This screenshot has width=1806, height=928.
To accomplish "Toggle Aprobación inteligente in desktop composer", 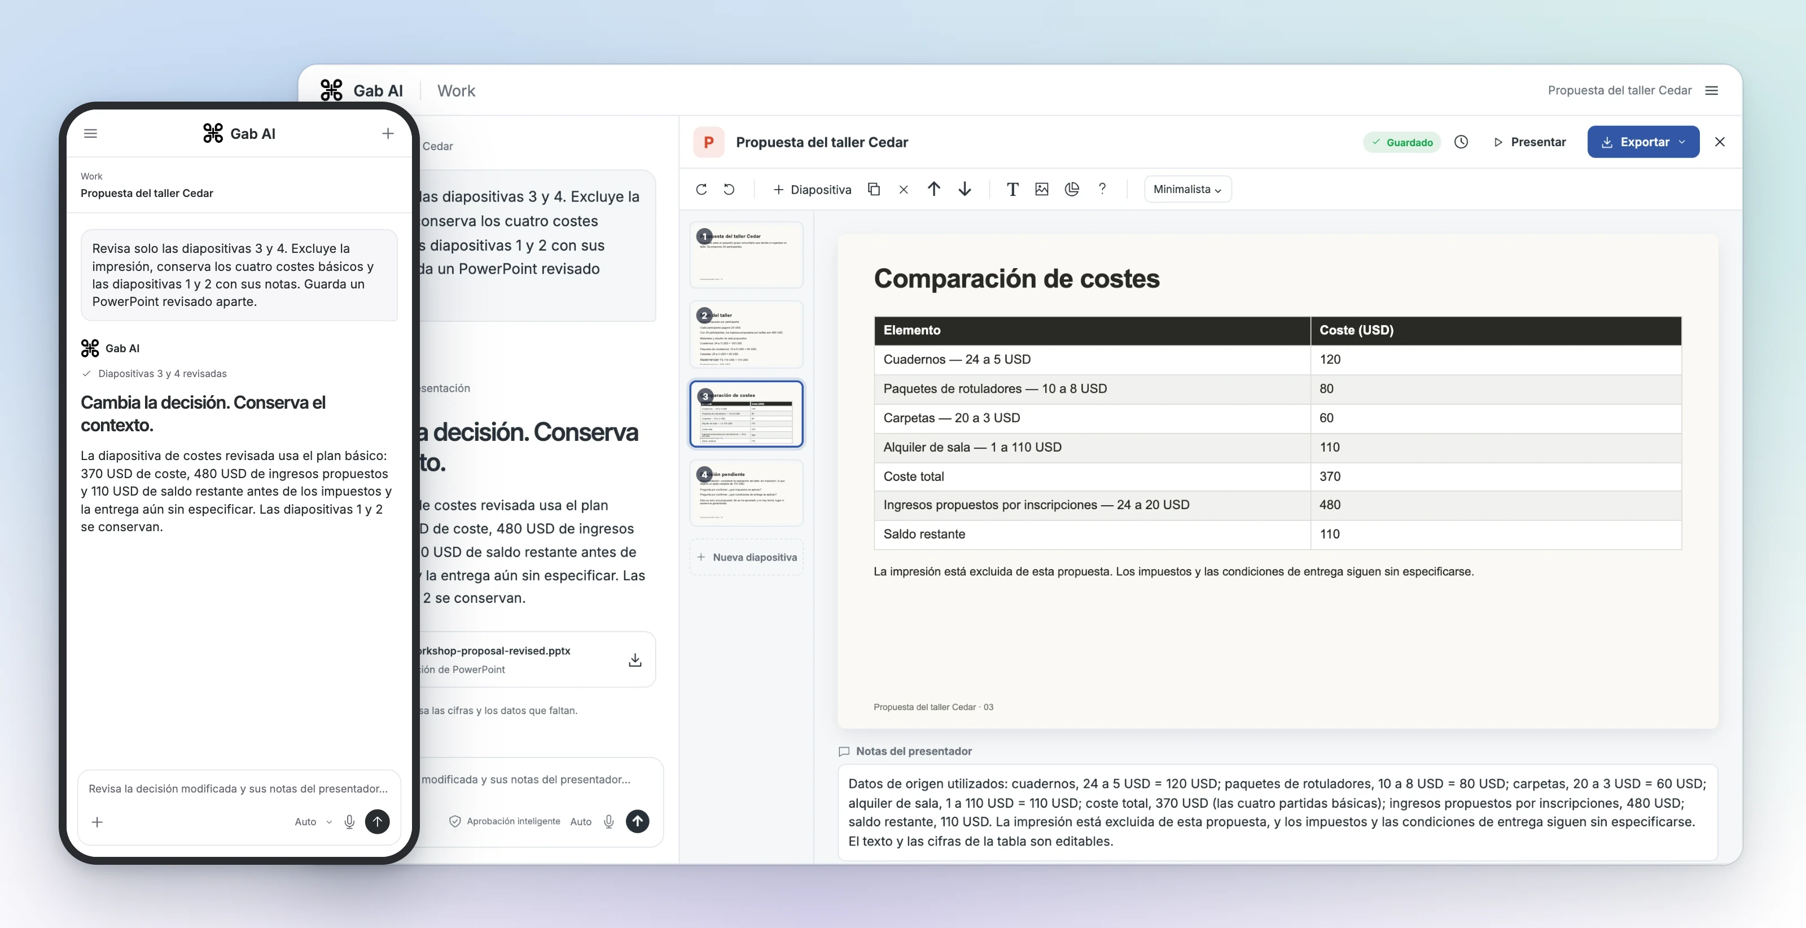I will click(x=504, y=821).
